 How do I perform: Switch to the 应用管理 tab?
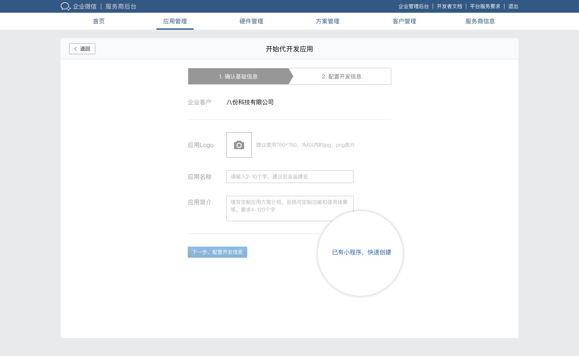pos(175,21)
